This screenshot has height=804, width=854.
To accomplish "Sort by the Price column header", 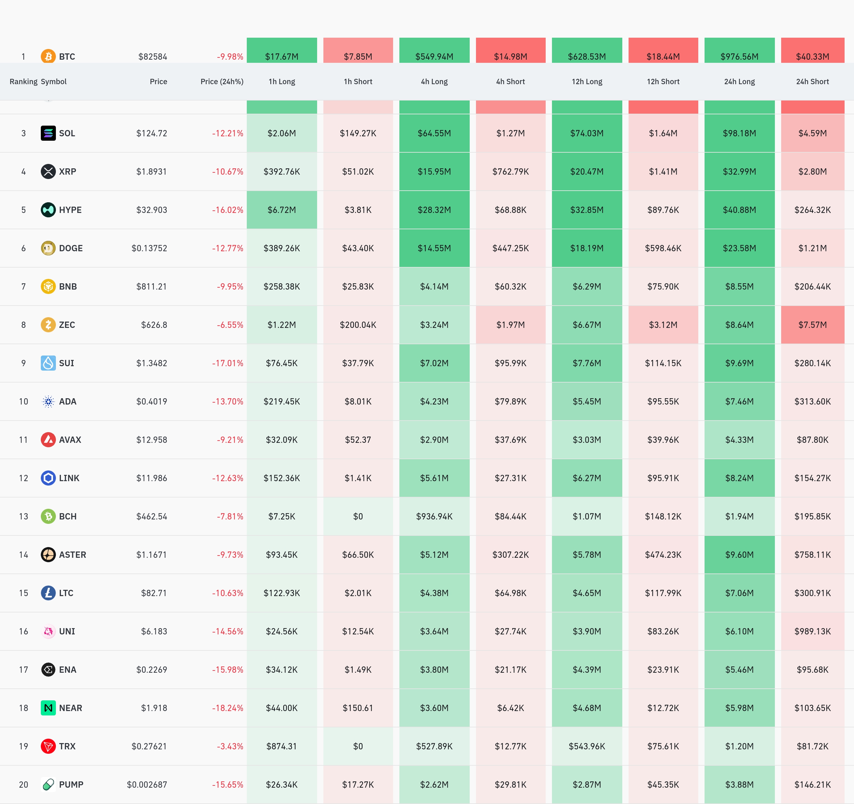I will click(158, 82).
